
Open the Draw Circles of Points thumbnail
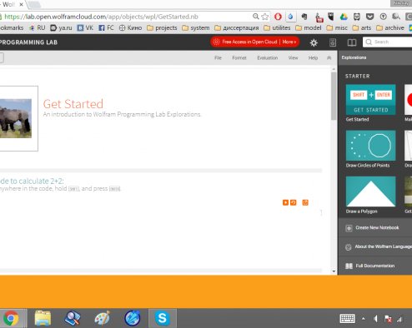pos(370,146)
